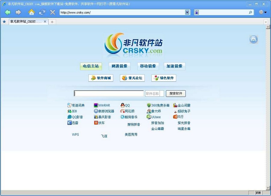Click the round blue home icon on page
271x196 pixels.
(x=254, y=40)
